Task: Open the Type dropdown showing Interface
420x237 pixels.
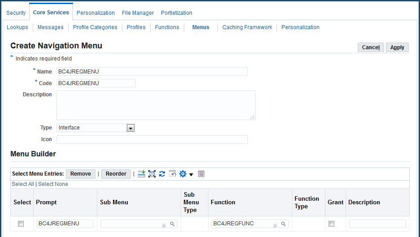Action: click(130, 128)
